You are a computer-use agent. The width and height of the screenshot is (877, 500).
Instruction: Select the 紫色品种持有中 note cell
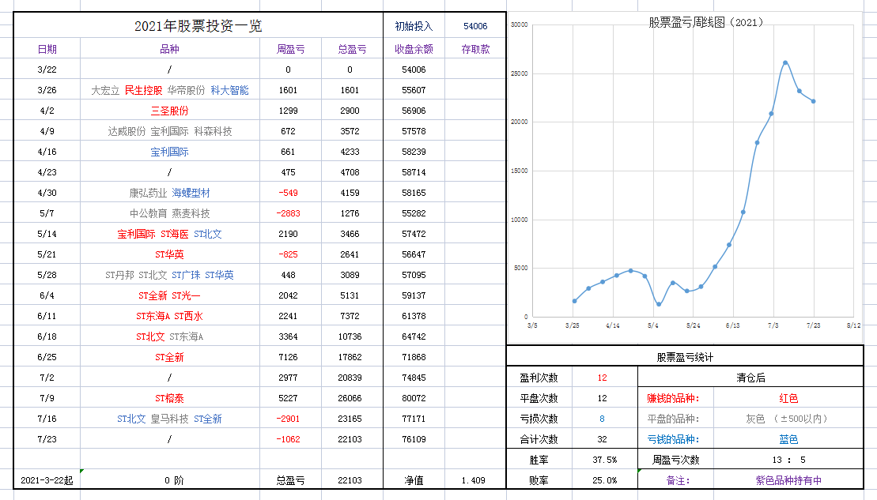(x=788, y=480)
